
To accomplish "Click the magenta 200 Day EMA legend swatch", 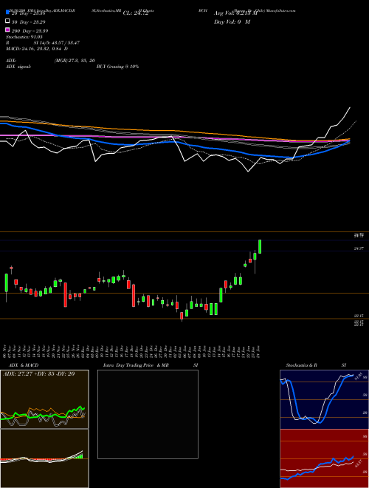I will click(x=7, y=30).
